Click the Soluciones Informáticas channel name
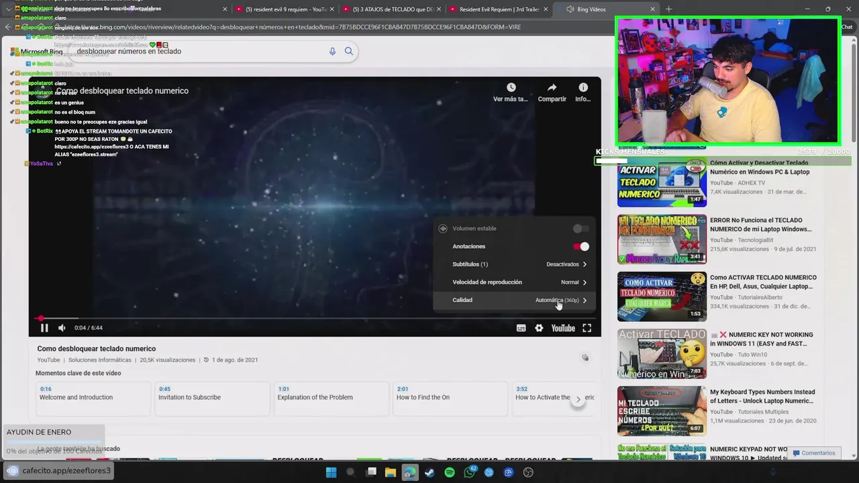Image resolution: width=859 pixels, height=483 pixels. tap(100, 360)
